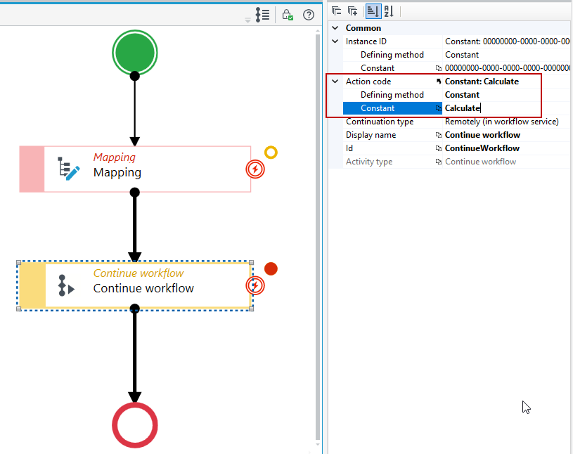Screen dimensions: 573x454
Task: Select the green start node
Action: (135, 53)
